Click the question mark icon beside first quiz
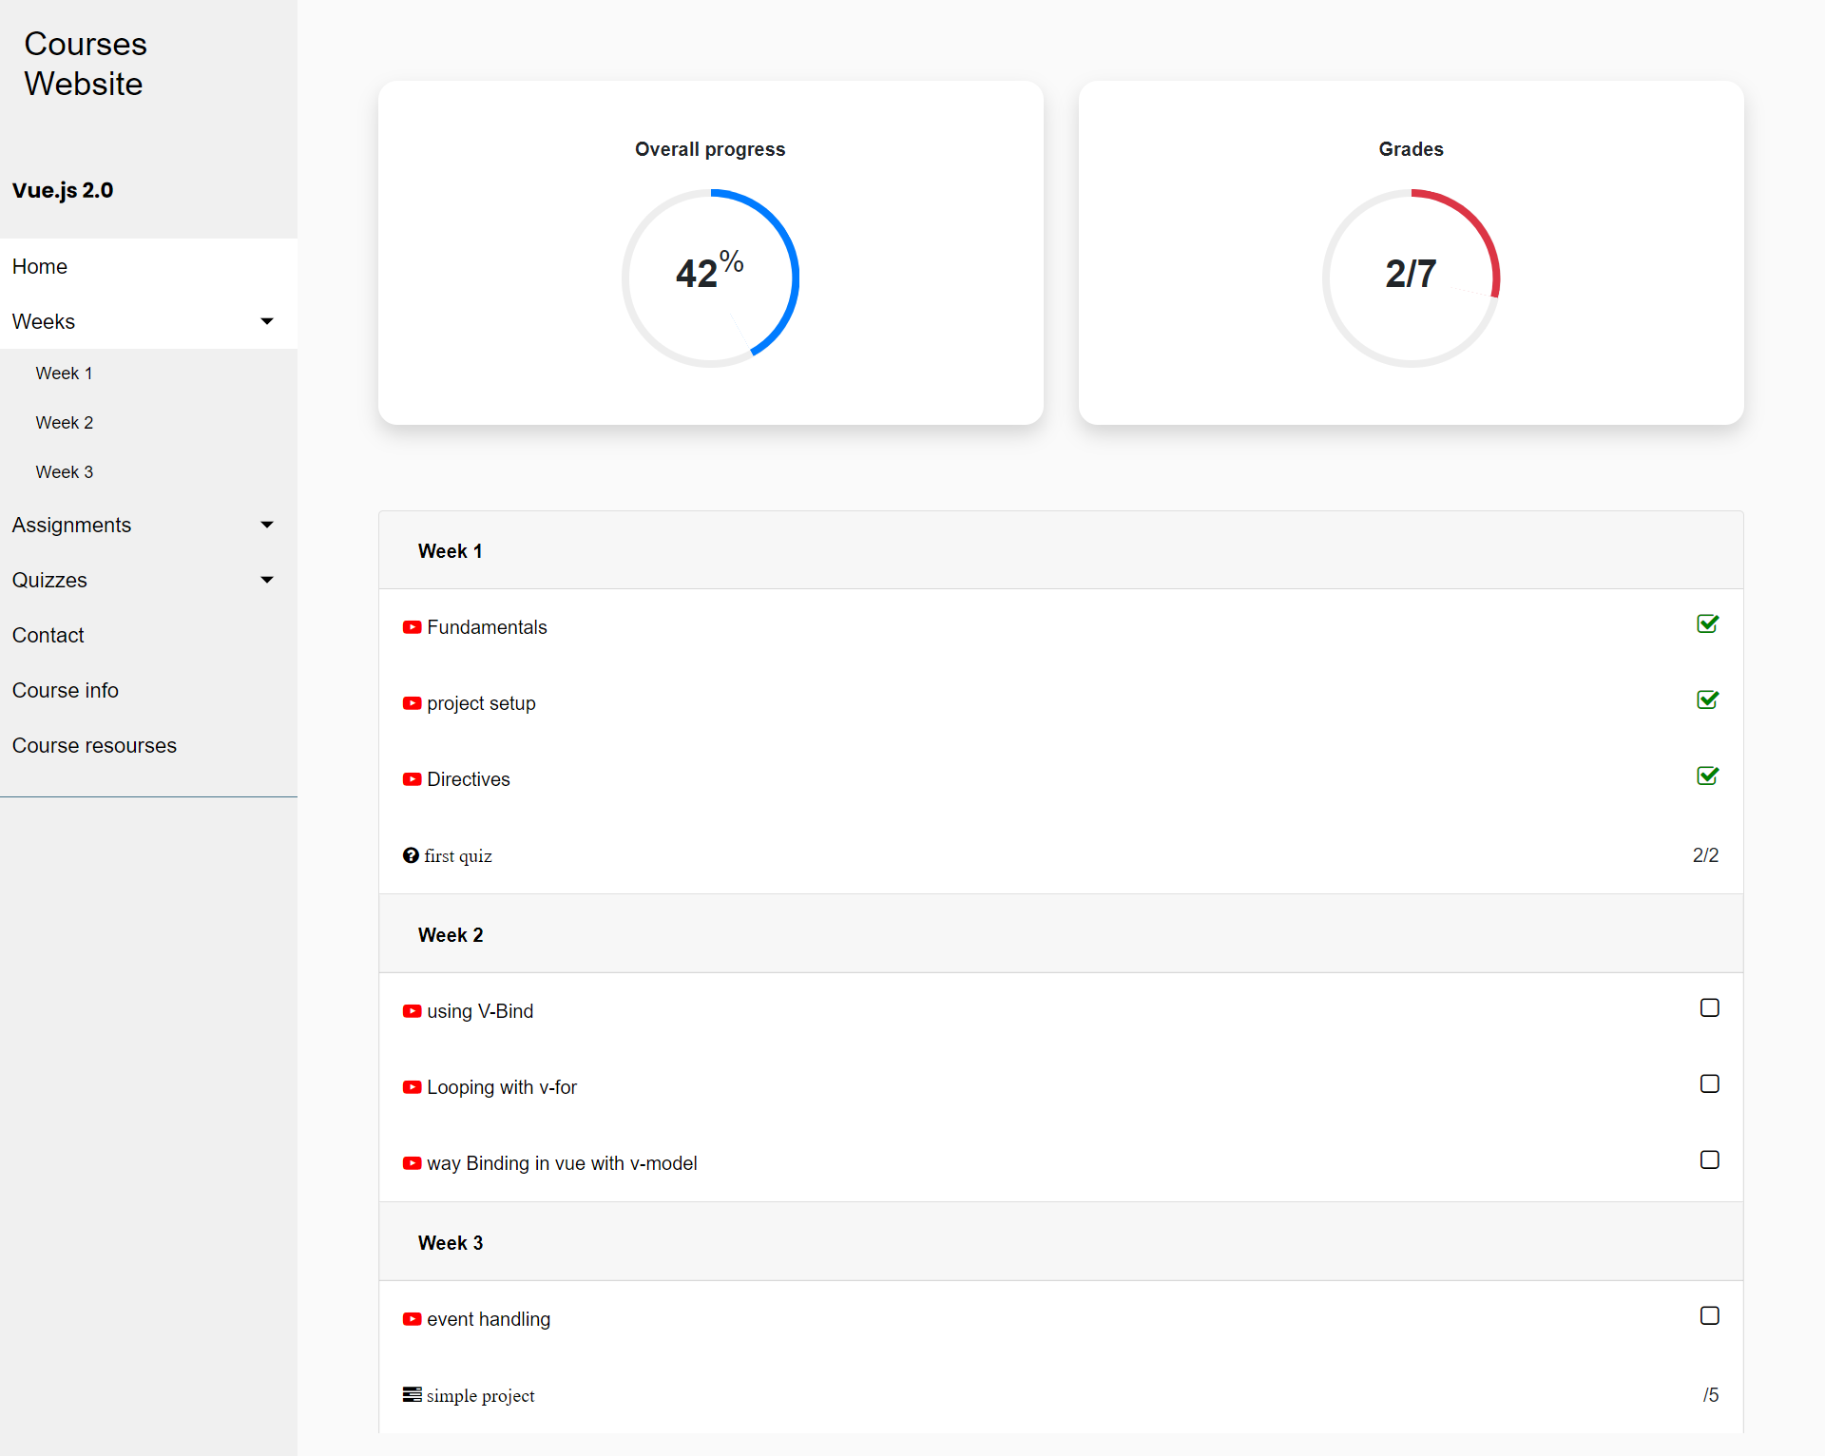Screen dimensions: 1825x1456 click(411, 855)
